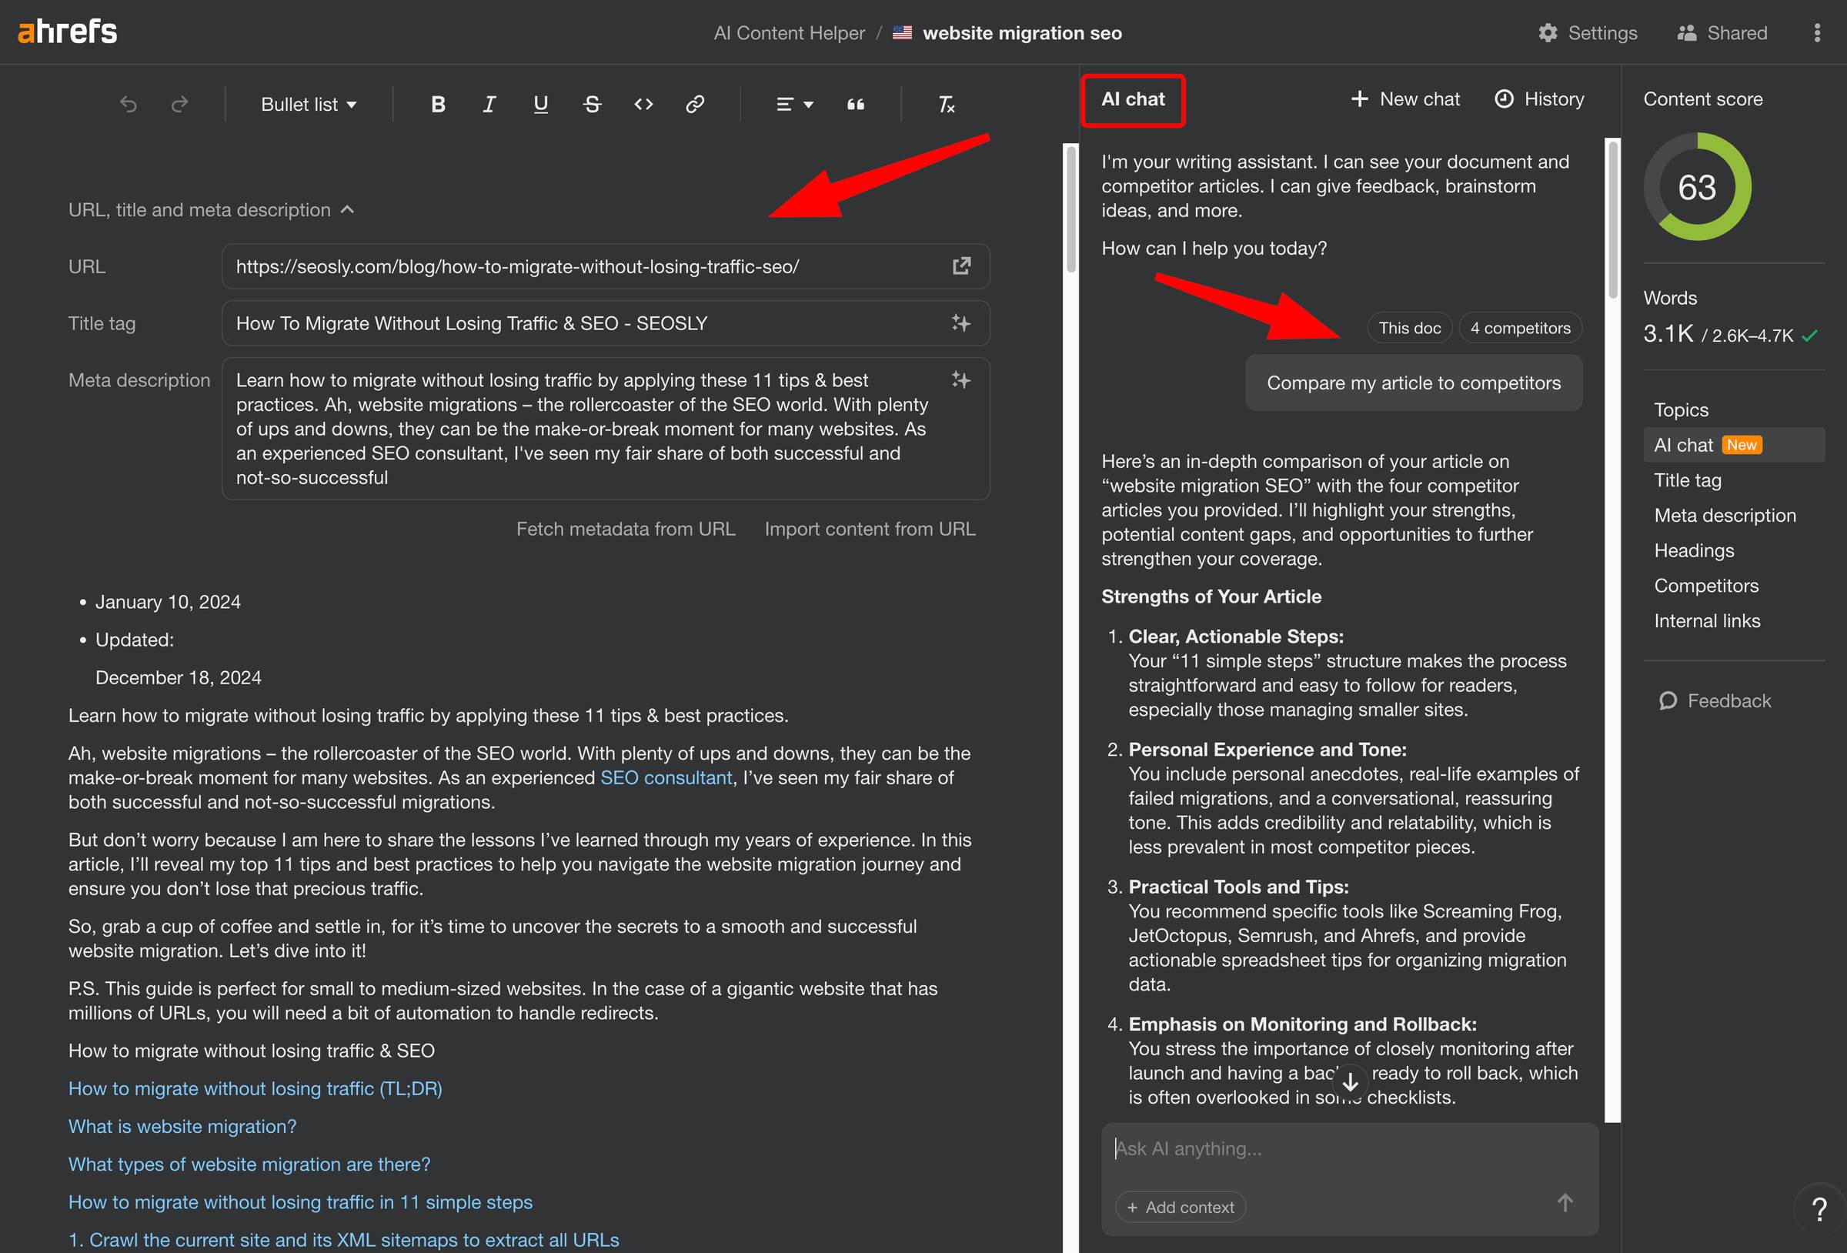
Task: Clear text formatting
Action: tap(946, 104)
